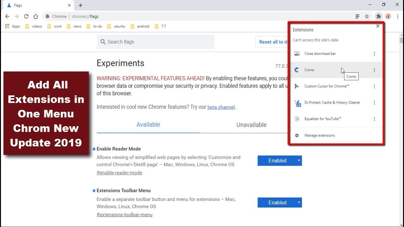Click the Dr.Protect cleaner extension icon
Screen dimensions: 404x227
click(297, 103)
